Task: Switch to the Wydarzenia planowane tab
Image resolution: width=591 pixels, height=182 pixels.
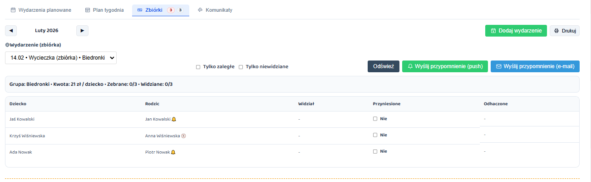Action: coord(41,10)
